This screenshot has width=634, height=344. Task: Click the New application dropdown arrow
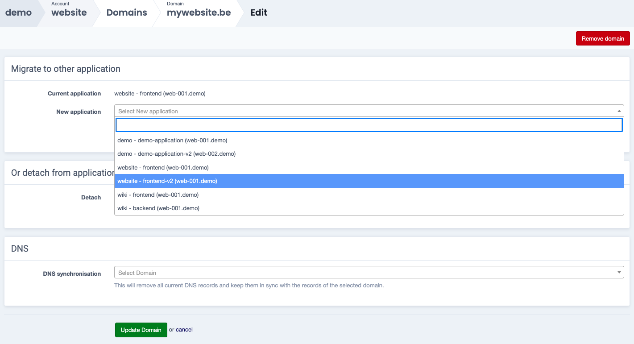(x=619, y=111)
